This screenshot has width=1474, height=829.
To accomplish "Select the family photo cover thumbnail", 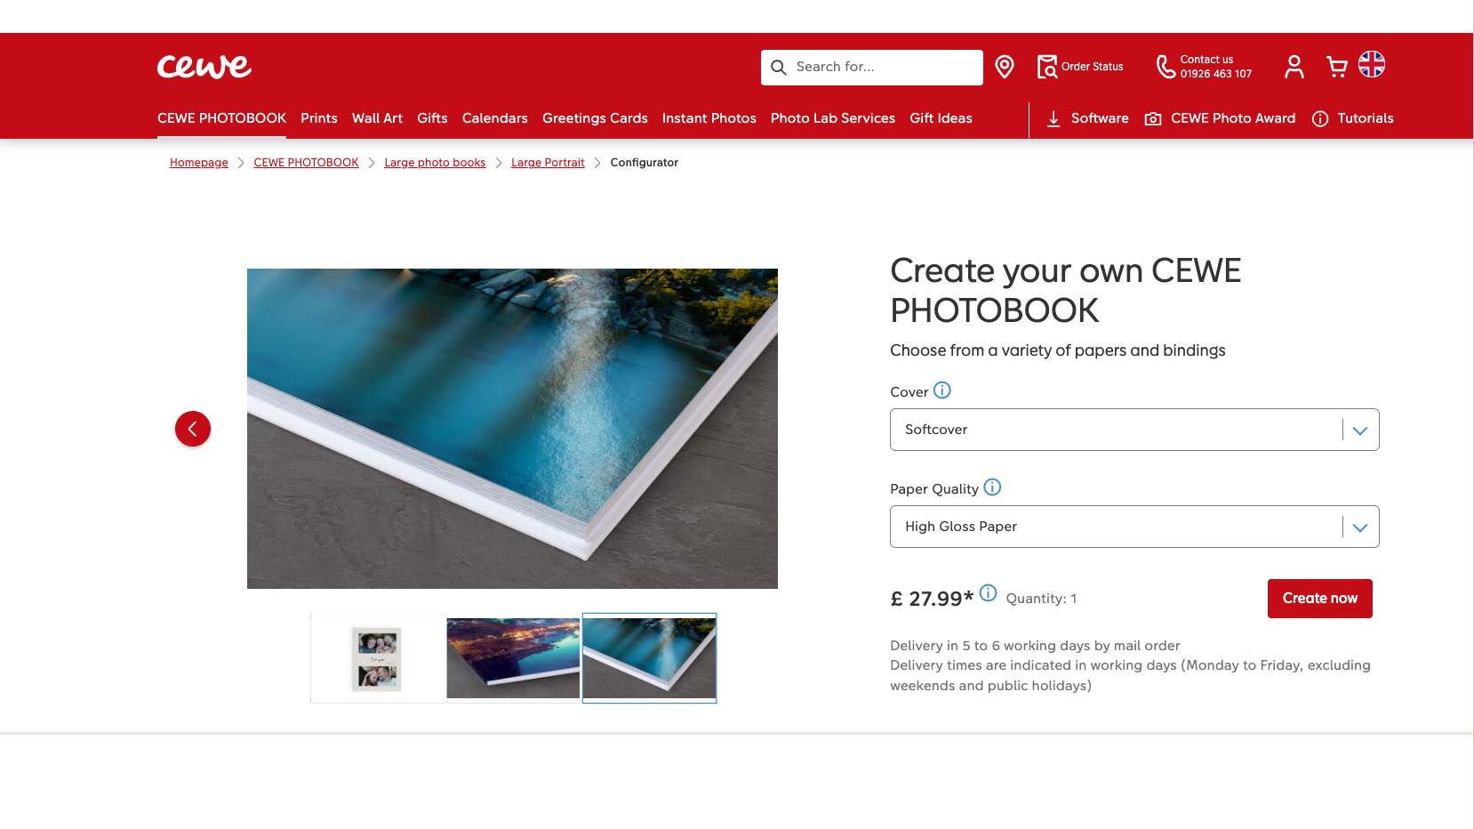I will (377, 658).
